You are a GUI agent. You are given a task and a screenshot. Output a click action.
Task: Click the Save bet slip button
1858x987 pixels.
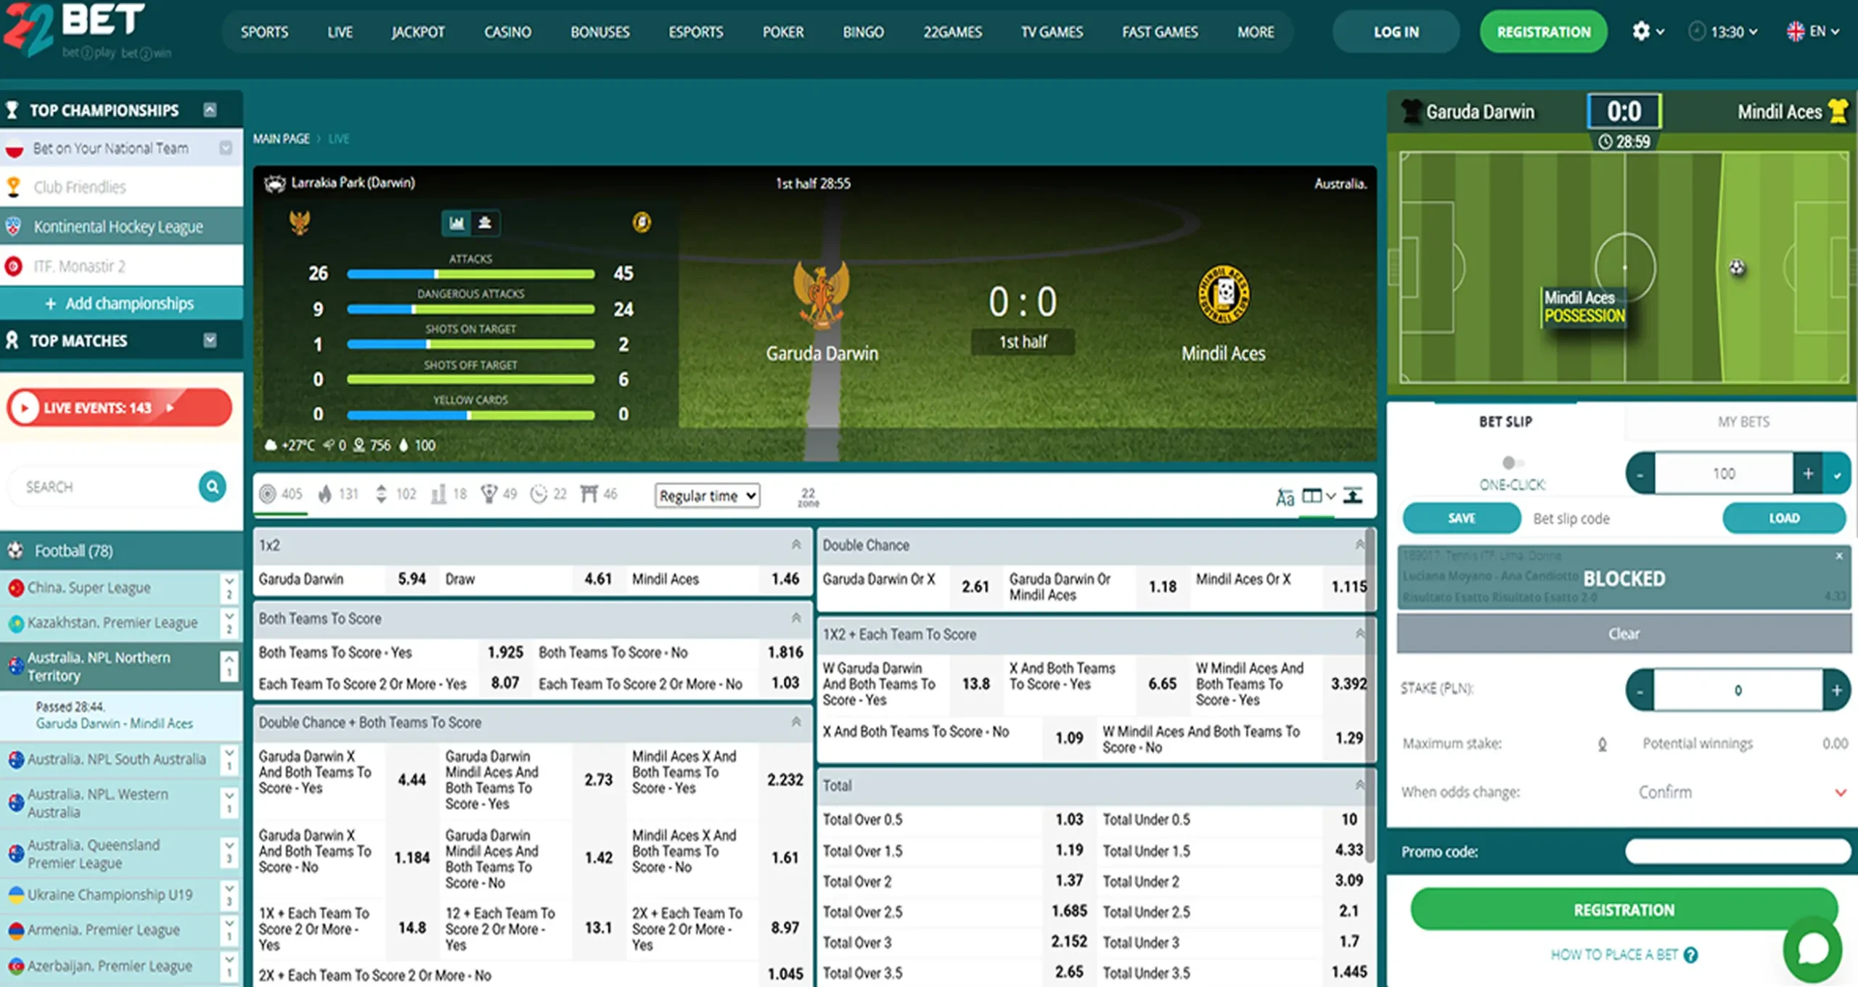point(1461,518)
